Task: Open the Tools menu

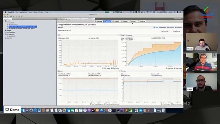Action: [x=35, y=12]
